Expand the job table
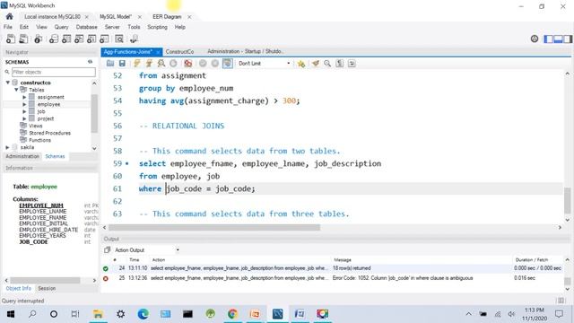 24,111
